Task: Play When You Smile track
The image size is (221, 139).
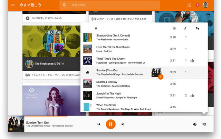Action: point(106,105)
